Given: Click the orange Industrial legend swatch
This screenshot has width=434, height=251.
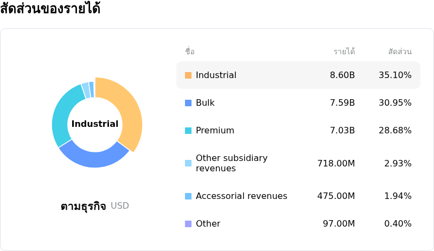Looking at the screenshot, I should click(188, 75).
